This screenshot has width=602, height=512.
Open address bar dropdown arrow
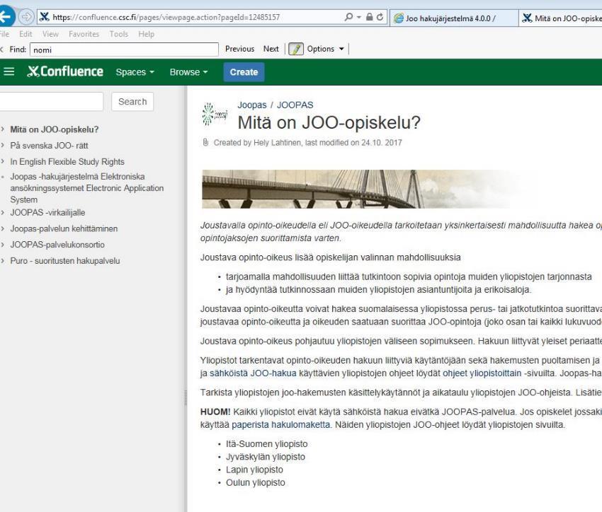359,17
